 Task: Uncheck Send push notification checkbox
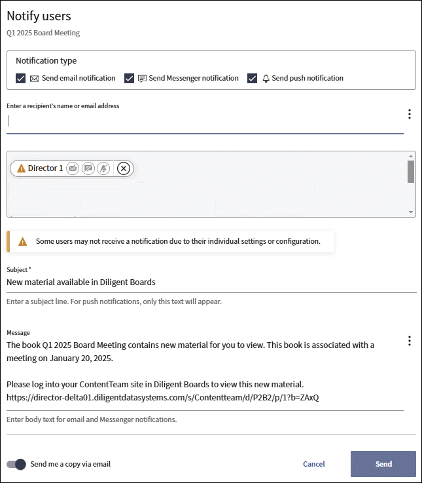coord(252,79)
